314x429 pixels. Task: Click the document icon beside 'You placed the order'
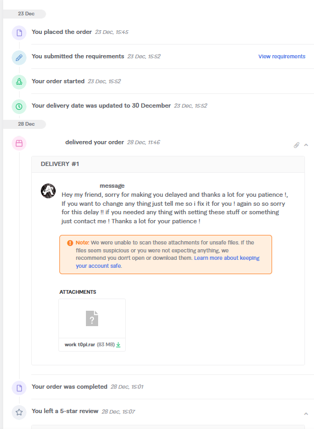click(19, 33)
